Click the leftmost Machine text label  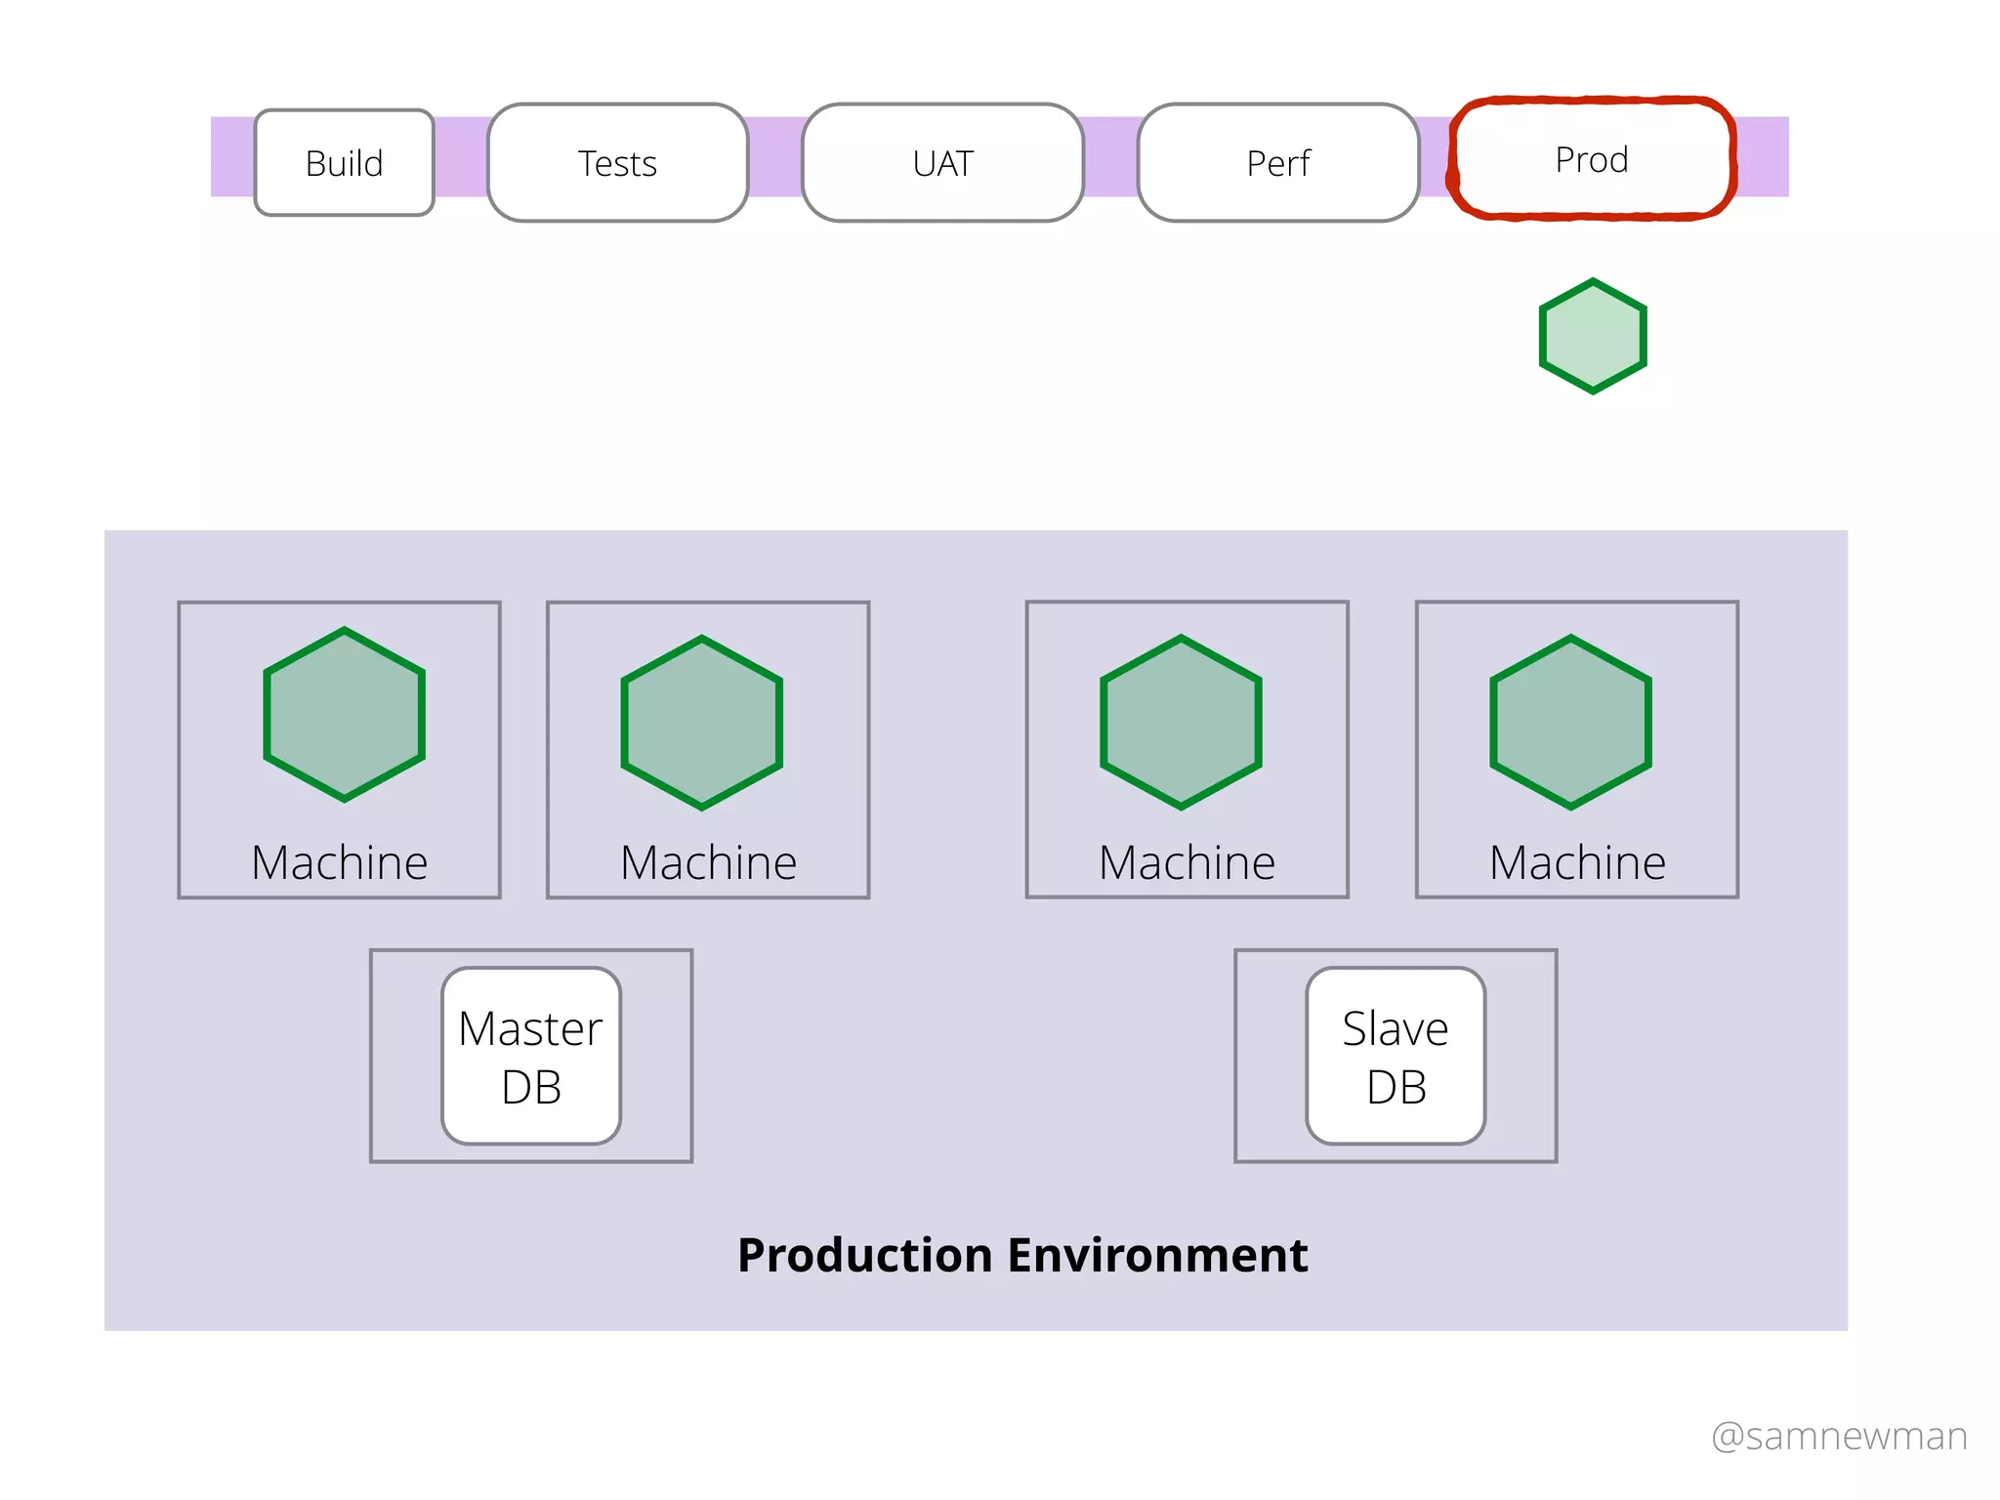pos(339,862)
